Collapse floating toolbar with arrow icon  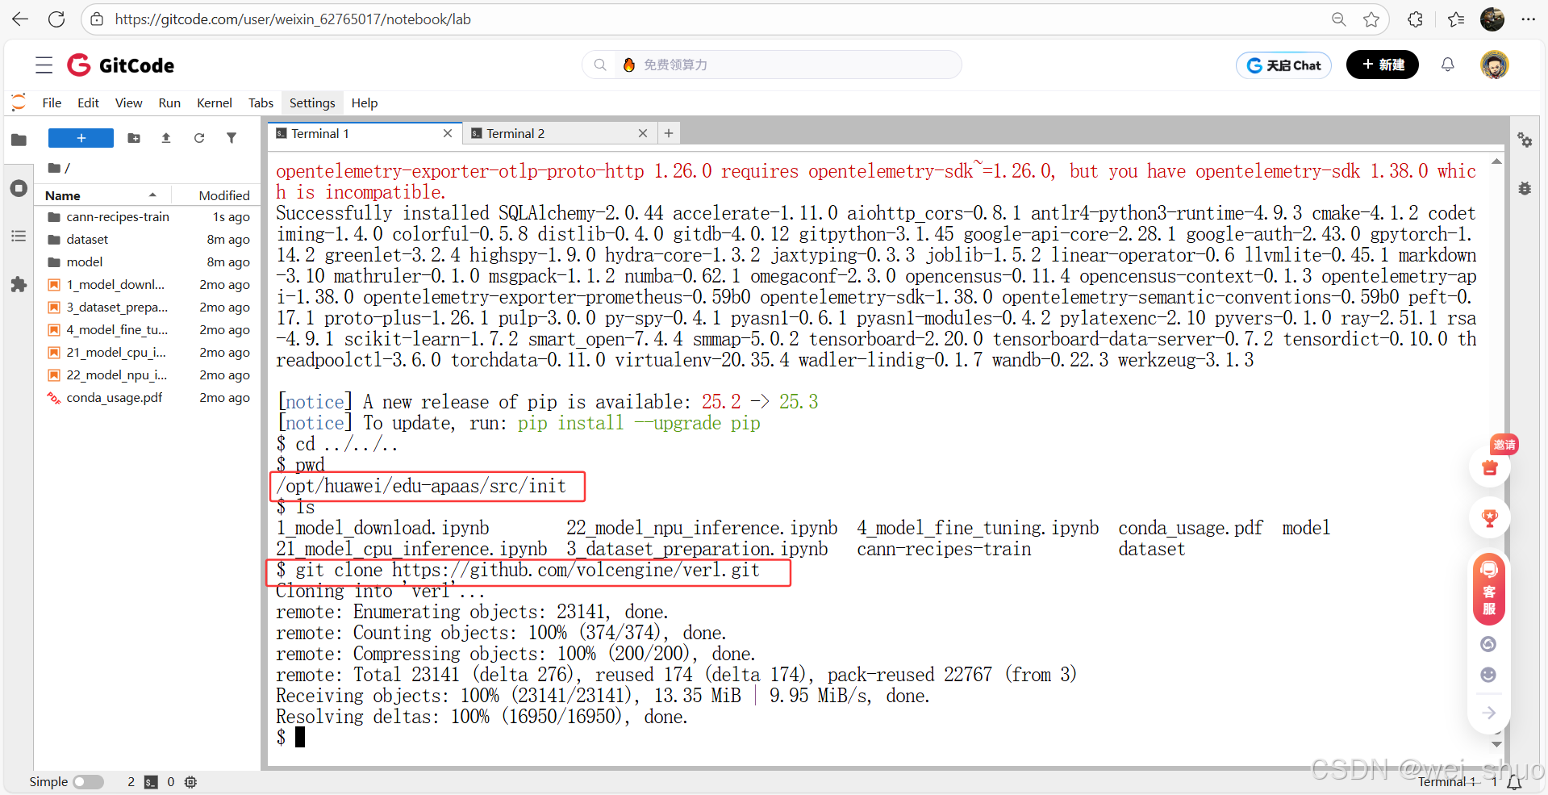tap(1489, 713)
